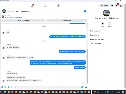The height and width of the screenshot is (94, 126).
Task: Select message "When can you come to see the house?"
Action: [72, 51]
